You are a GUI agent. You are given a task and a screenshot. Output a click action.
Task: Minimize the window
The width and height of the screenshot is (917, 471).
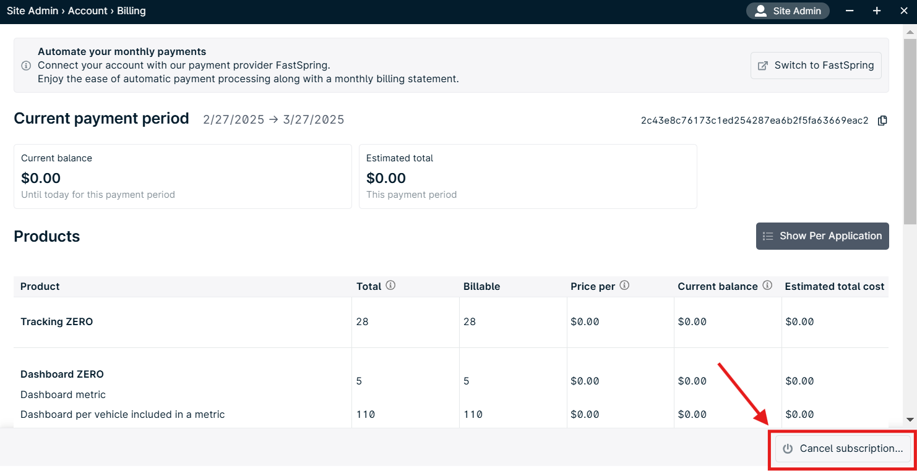pyautogui.click(x=850, y=11)
